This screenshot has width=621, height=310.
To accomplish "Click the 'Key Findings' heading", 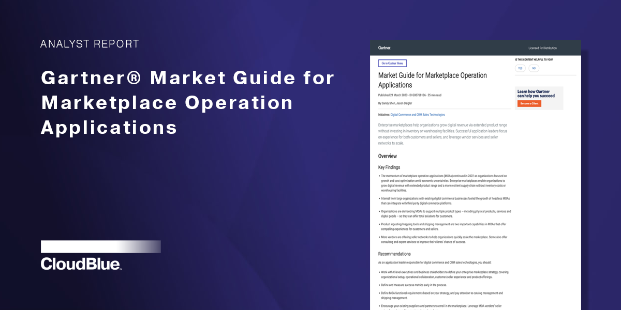I will [389, 167].
